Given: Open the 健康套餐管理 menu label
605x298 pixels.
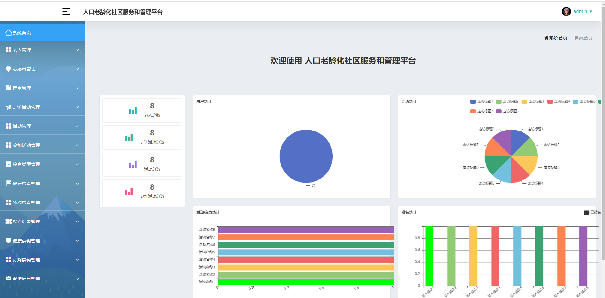Looking at the screenshot, I should click(26, 241).
